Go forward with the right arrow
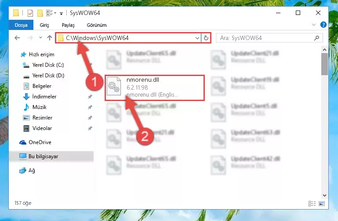This screenshot has height=221, width=338. click(x=30, y=38)
